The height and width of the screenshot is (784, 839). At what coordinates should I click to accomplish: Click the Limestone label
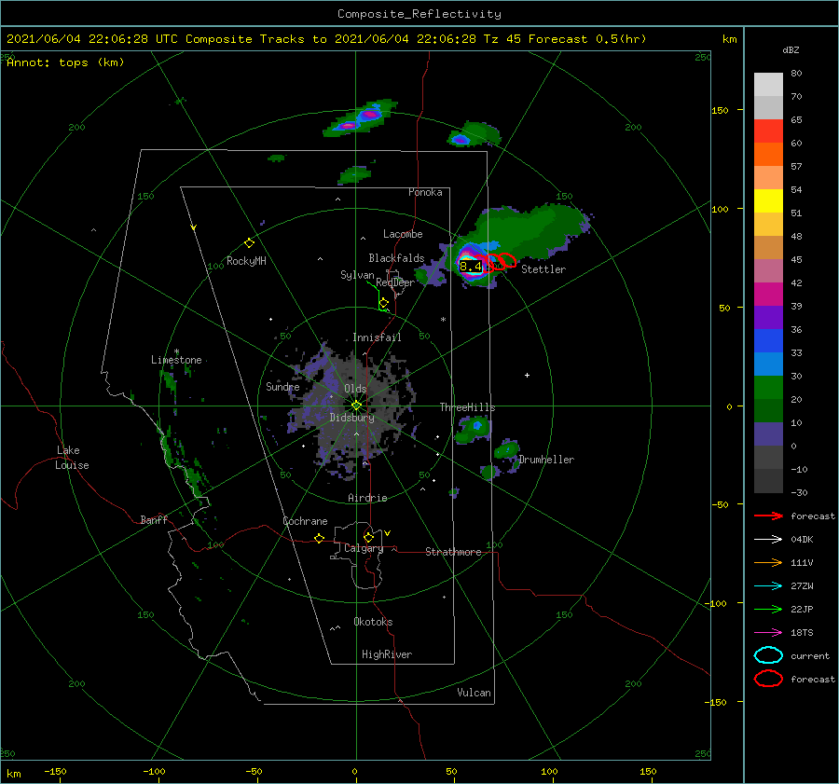point(176,360)
